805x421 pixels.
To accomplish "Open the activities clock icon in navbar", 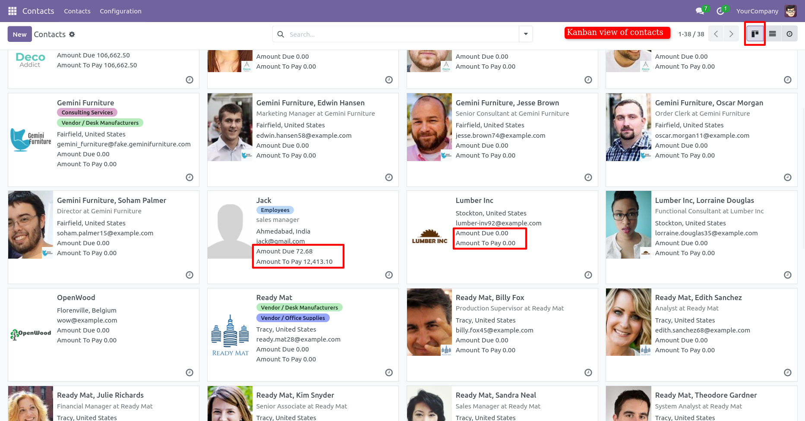I will [x=720, y=11].
